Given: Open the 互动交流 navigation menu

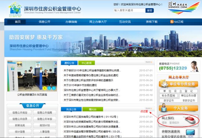Looking at the screenshot, I should point(125,22).
